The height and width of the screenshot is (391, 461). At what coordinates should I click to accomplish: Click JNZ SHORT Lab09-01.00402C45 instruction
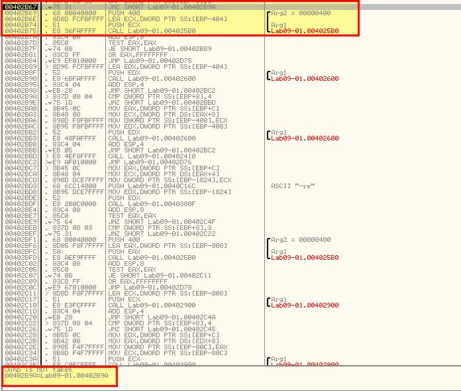coord(162,329)
